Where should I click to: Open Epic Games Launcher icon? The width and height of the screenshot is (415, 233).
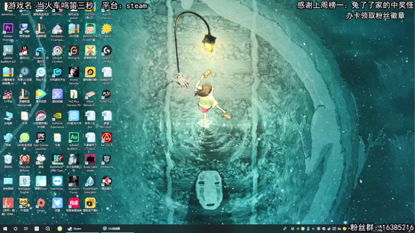click(41, 137)
